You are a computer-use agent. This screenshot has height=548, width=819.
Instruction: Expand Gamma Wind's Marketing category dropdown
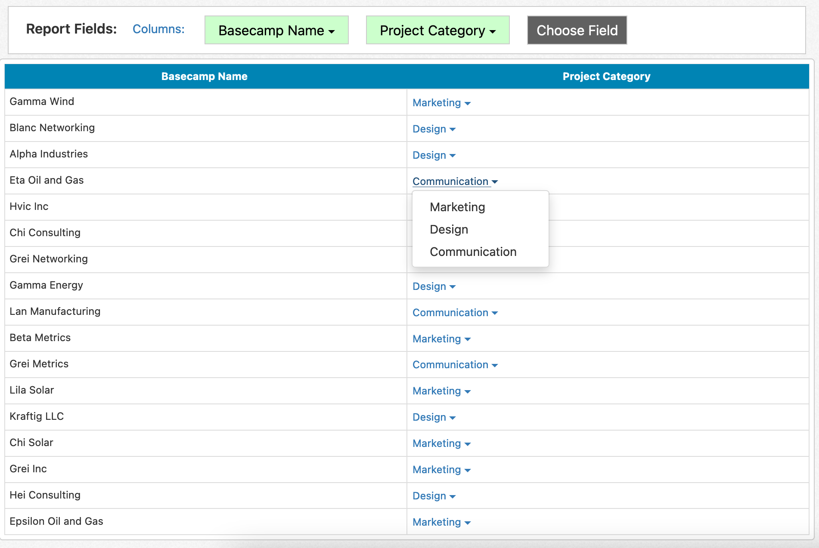tap(441, 103)
